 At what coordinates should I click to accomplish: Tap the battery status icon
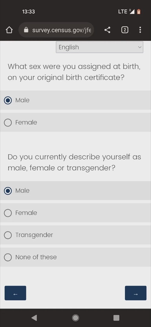pyautogui.click(x=139, y=12)
